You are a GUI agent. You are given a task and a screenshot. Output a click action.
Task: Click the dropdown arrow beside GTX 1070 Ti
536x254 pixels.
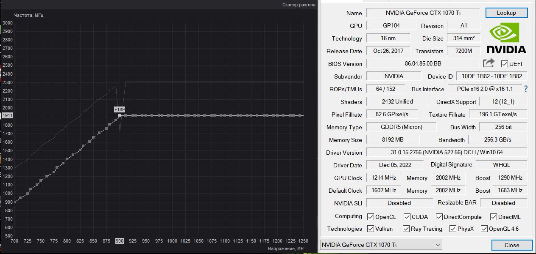[438, 245]
